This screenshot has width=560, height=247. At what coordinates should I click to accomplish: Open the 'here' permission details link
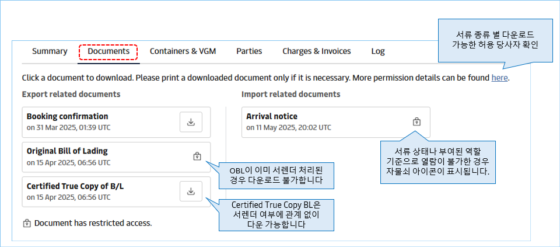pos(499,77)
